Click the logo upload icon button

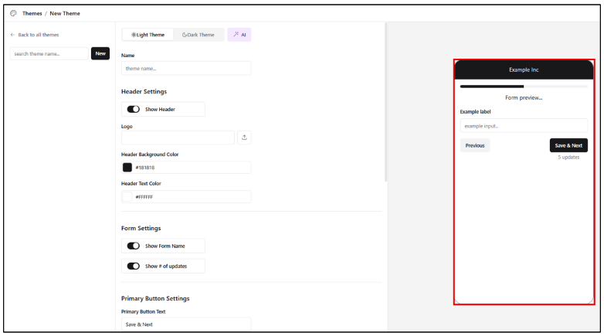click(244, 137)
